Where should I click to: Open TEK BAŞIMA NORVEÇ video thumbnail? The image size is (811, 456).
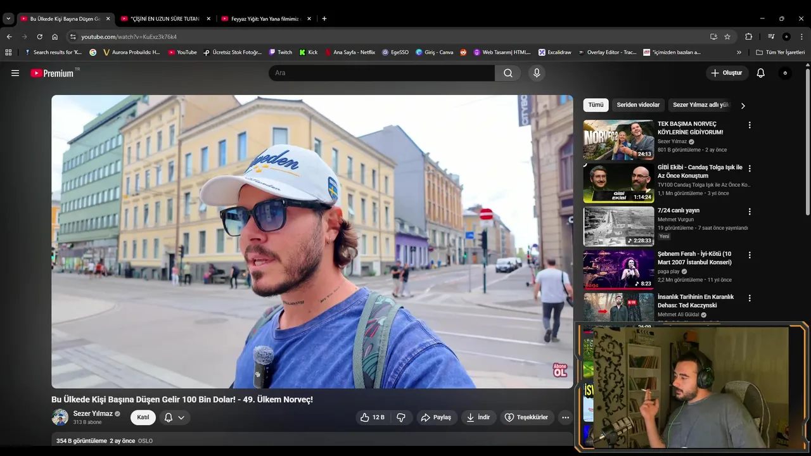tap(618, 140)
